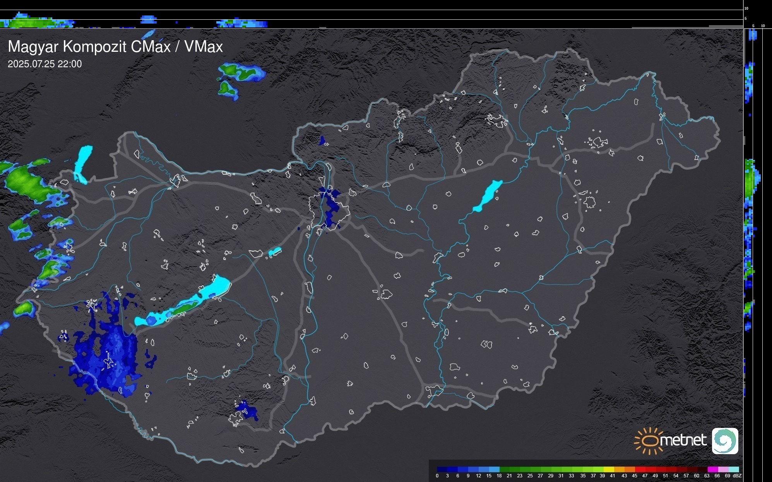Click the small cyan Lake Velence

click(x=275, y=252)
